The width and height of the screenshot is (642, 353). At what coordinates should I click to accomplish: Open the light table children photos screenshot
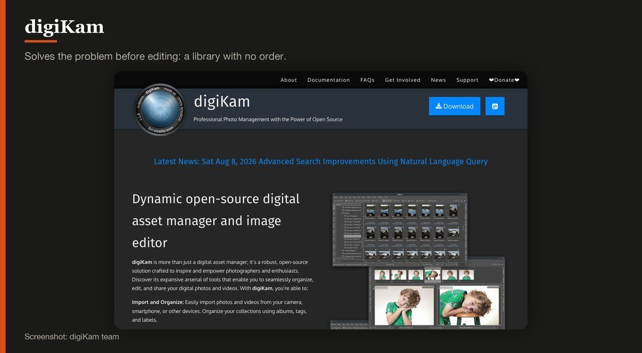(437, 293)
